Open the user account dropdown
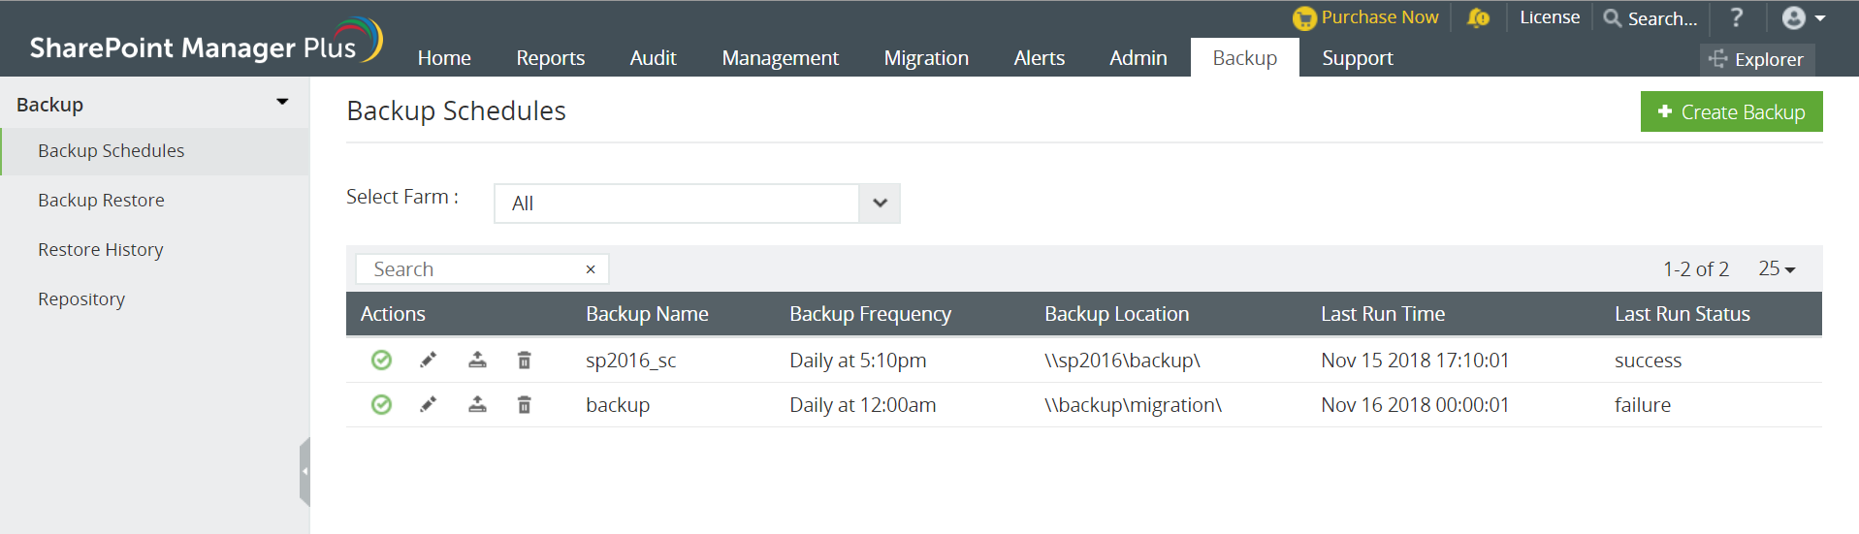The width and height of the screenshot is (1859, 534). (x=1803, y=17)
